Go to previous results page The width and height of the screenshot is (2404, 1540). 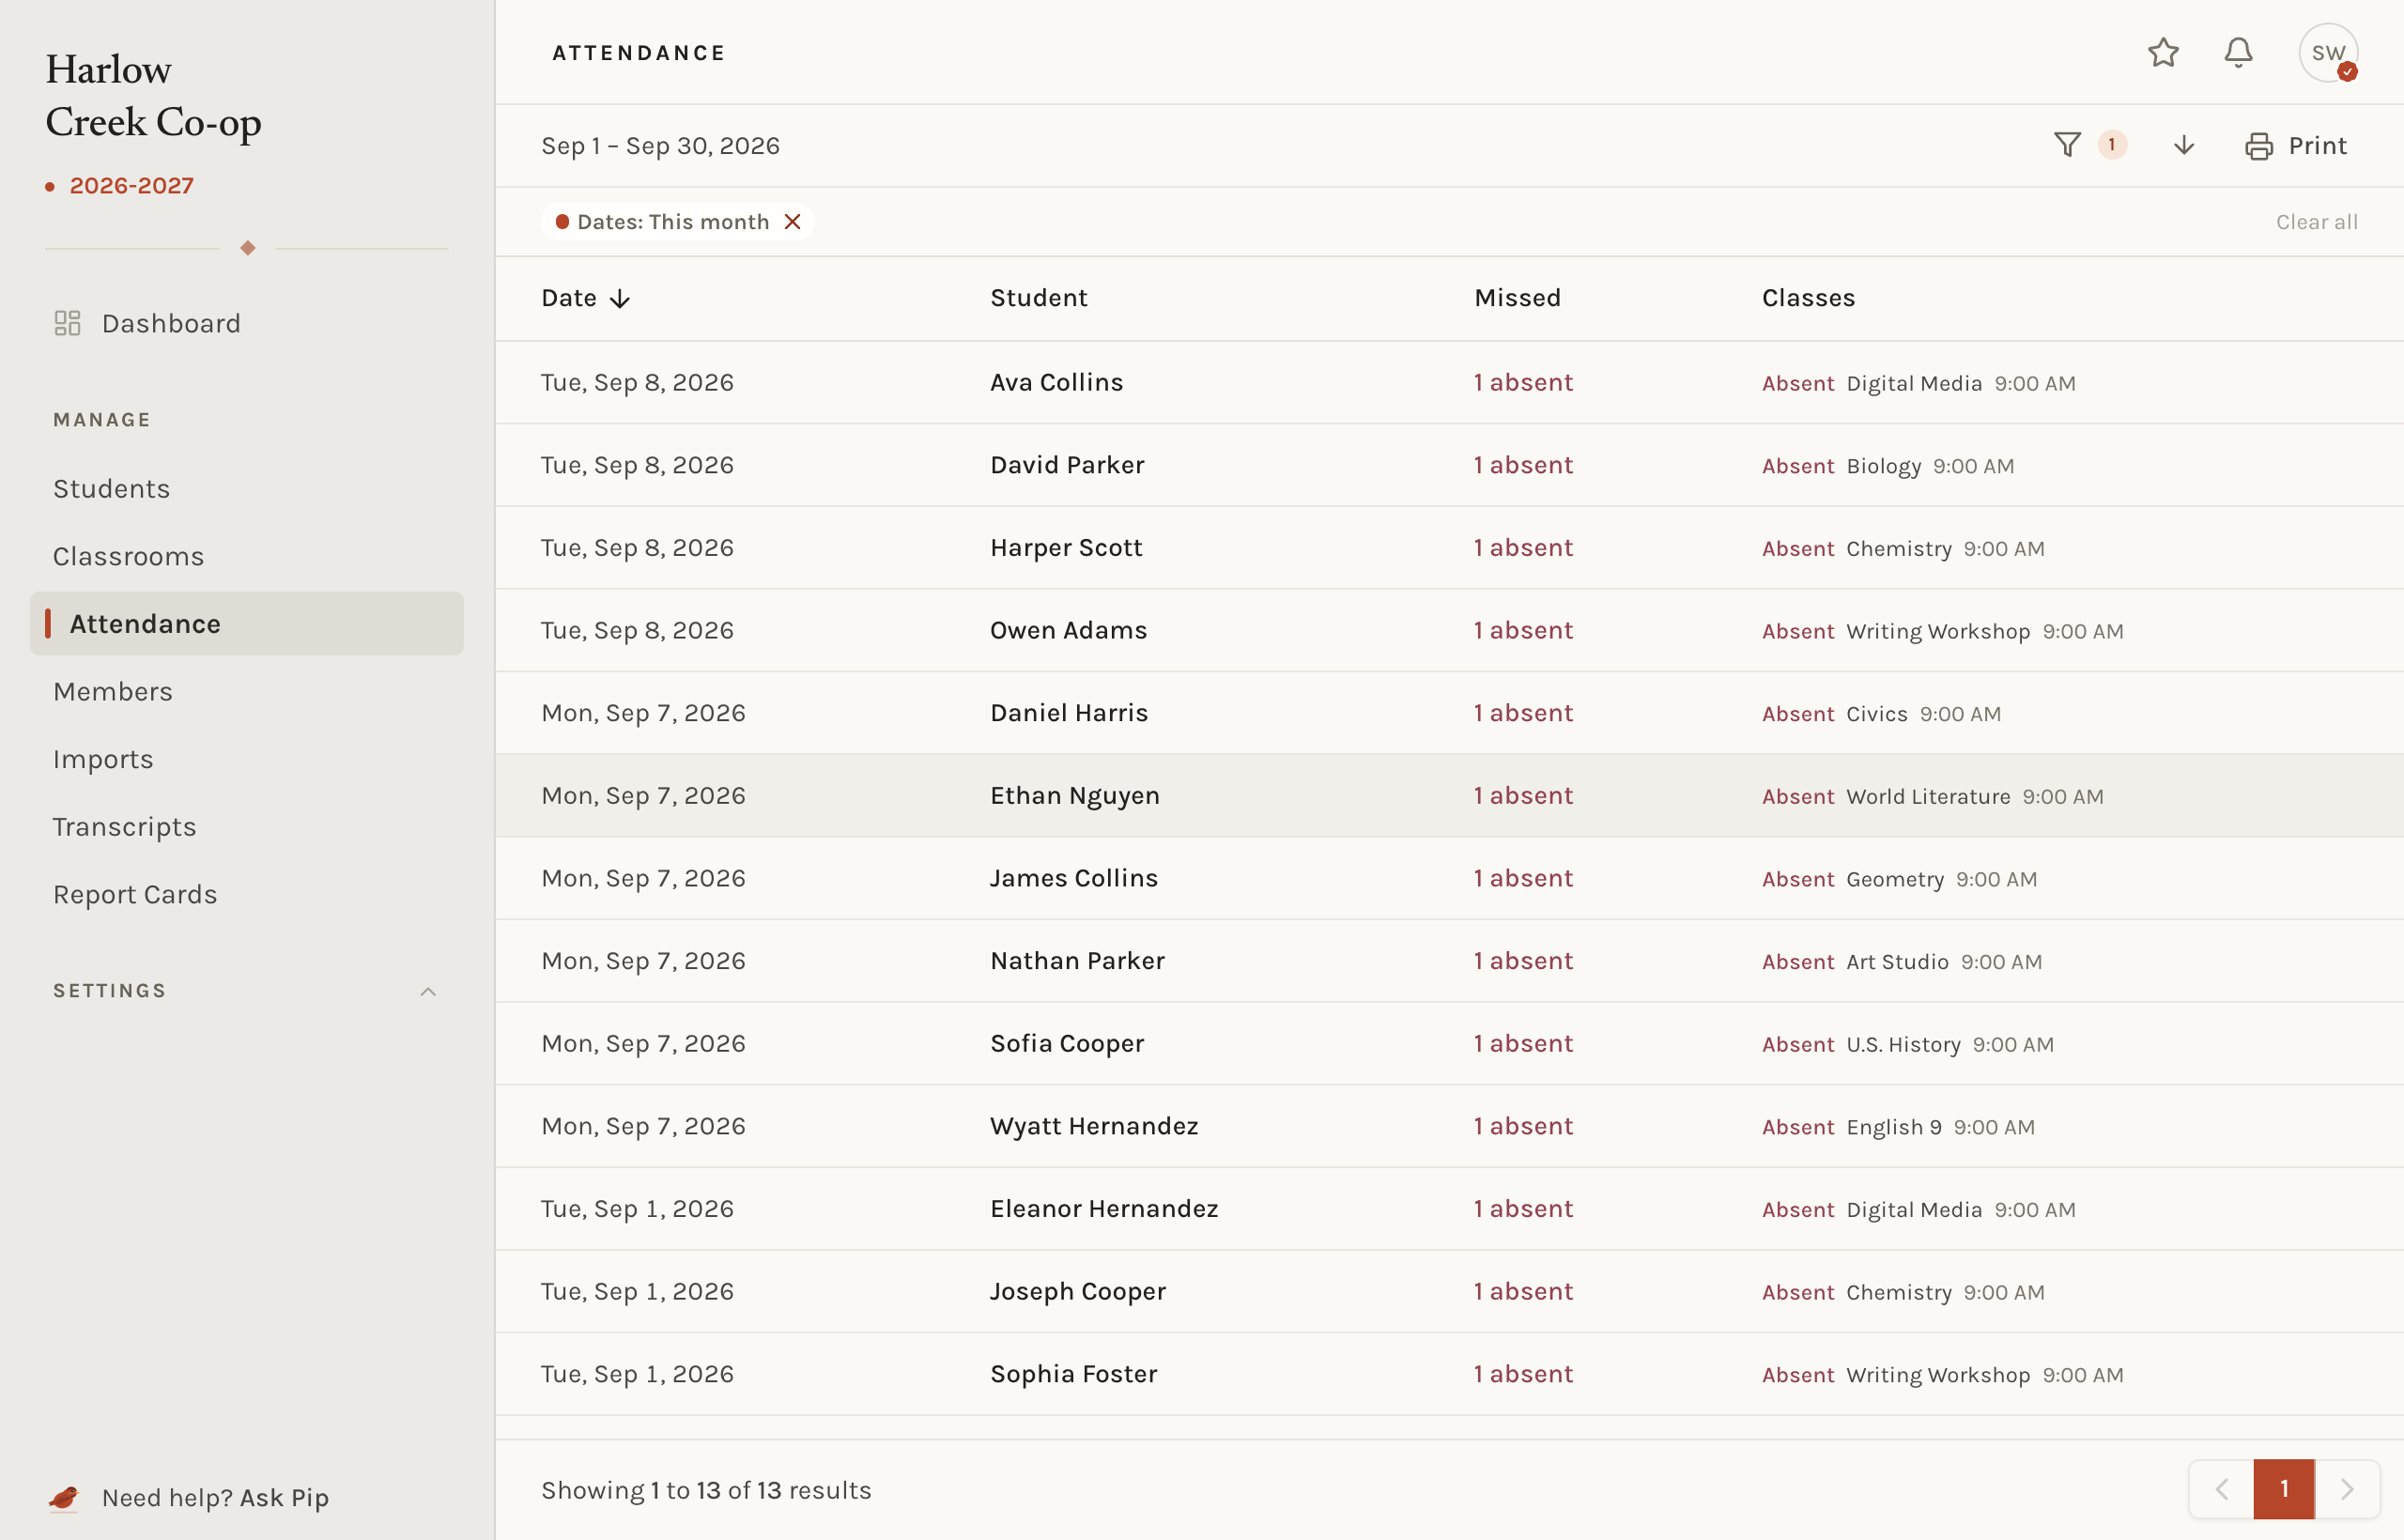2221,1489
